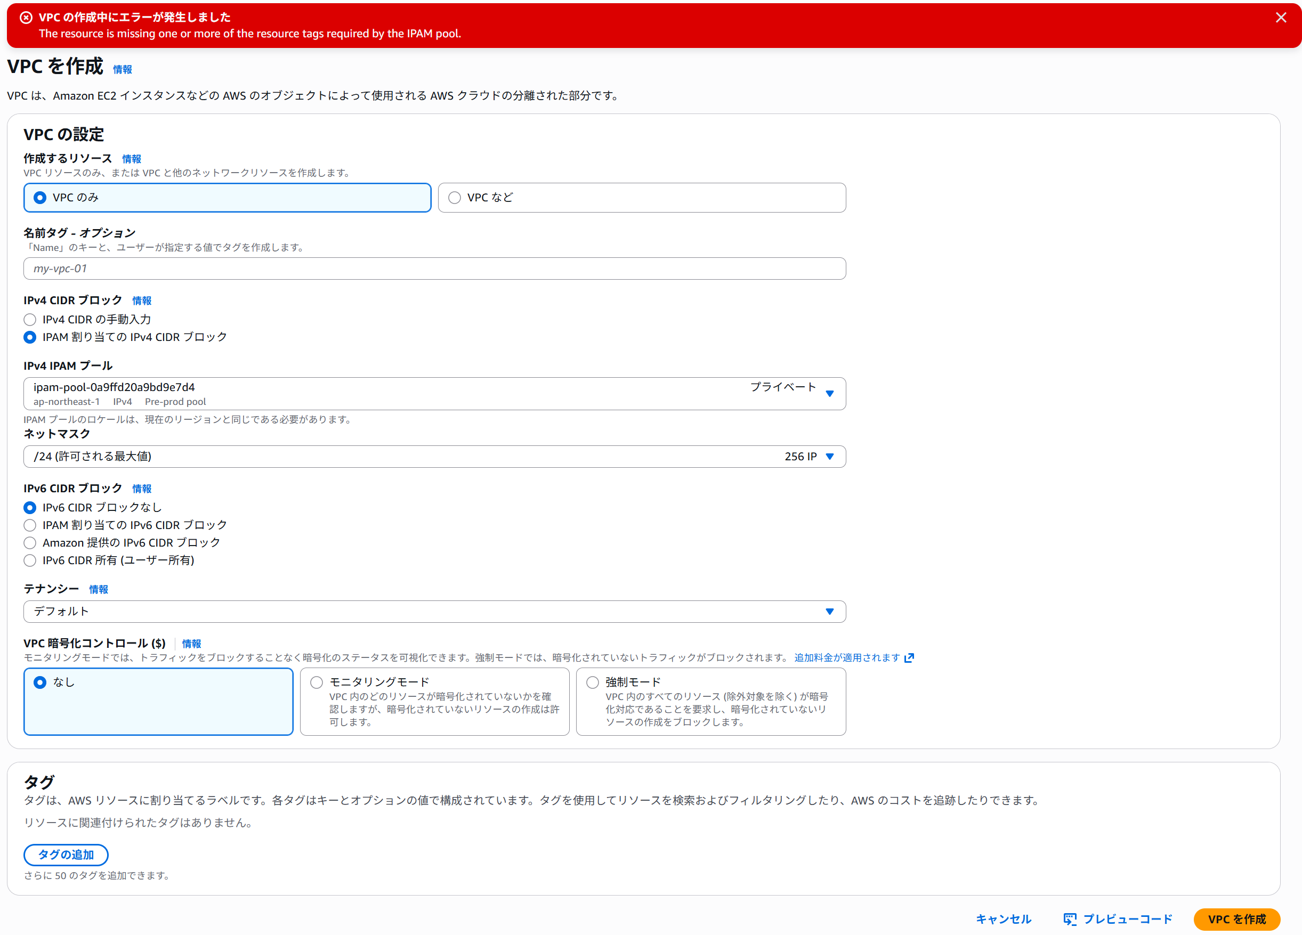
Task: Select the VPC など radio option
Action: (x=642, y=198)
